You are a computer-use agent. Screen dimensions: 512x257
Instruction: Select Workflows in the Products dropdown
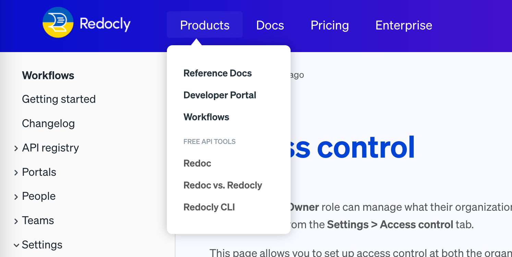tap(206, 117)
